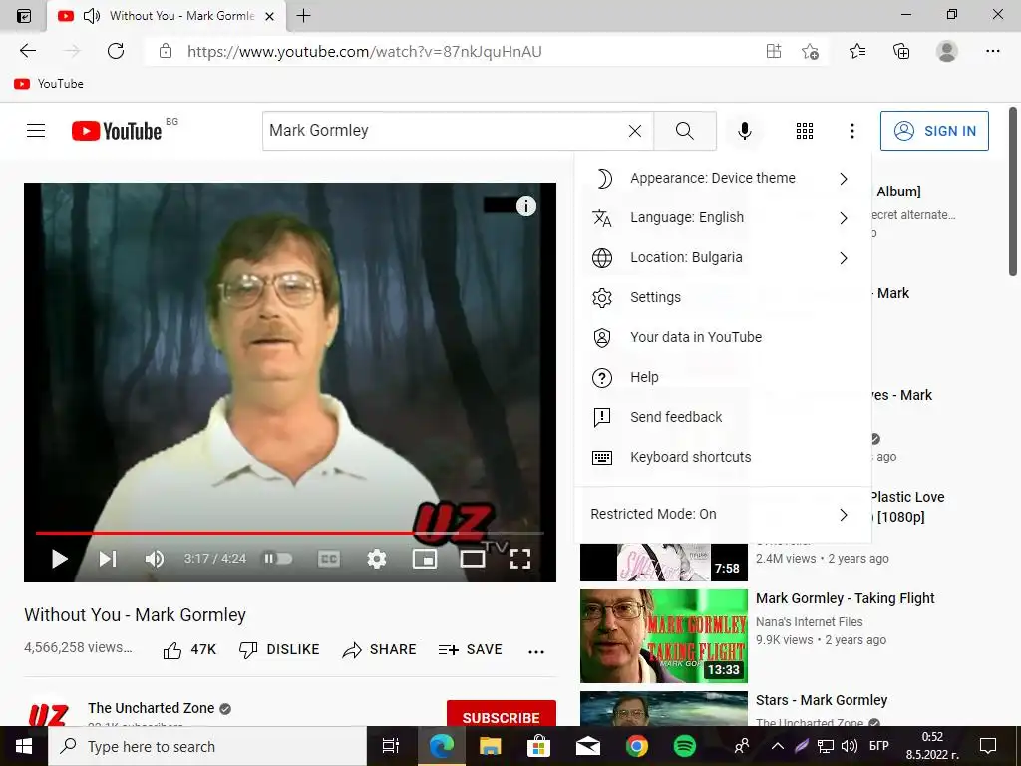Toggle autoplay switch in player
This screenshot has width=1021, height=766.
click(277, 559)
